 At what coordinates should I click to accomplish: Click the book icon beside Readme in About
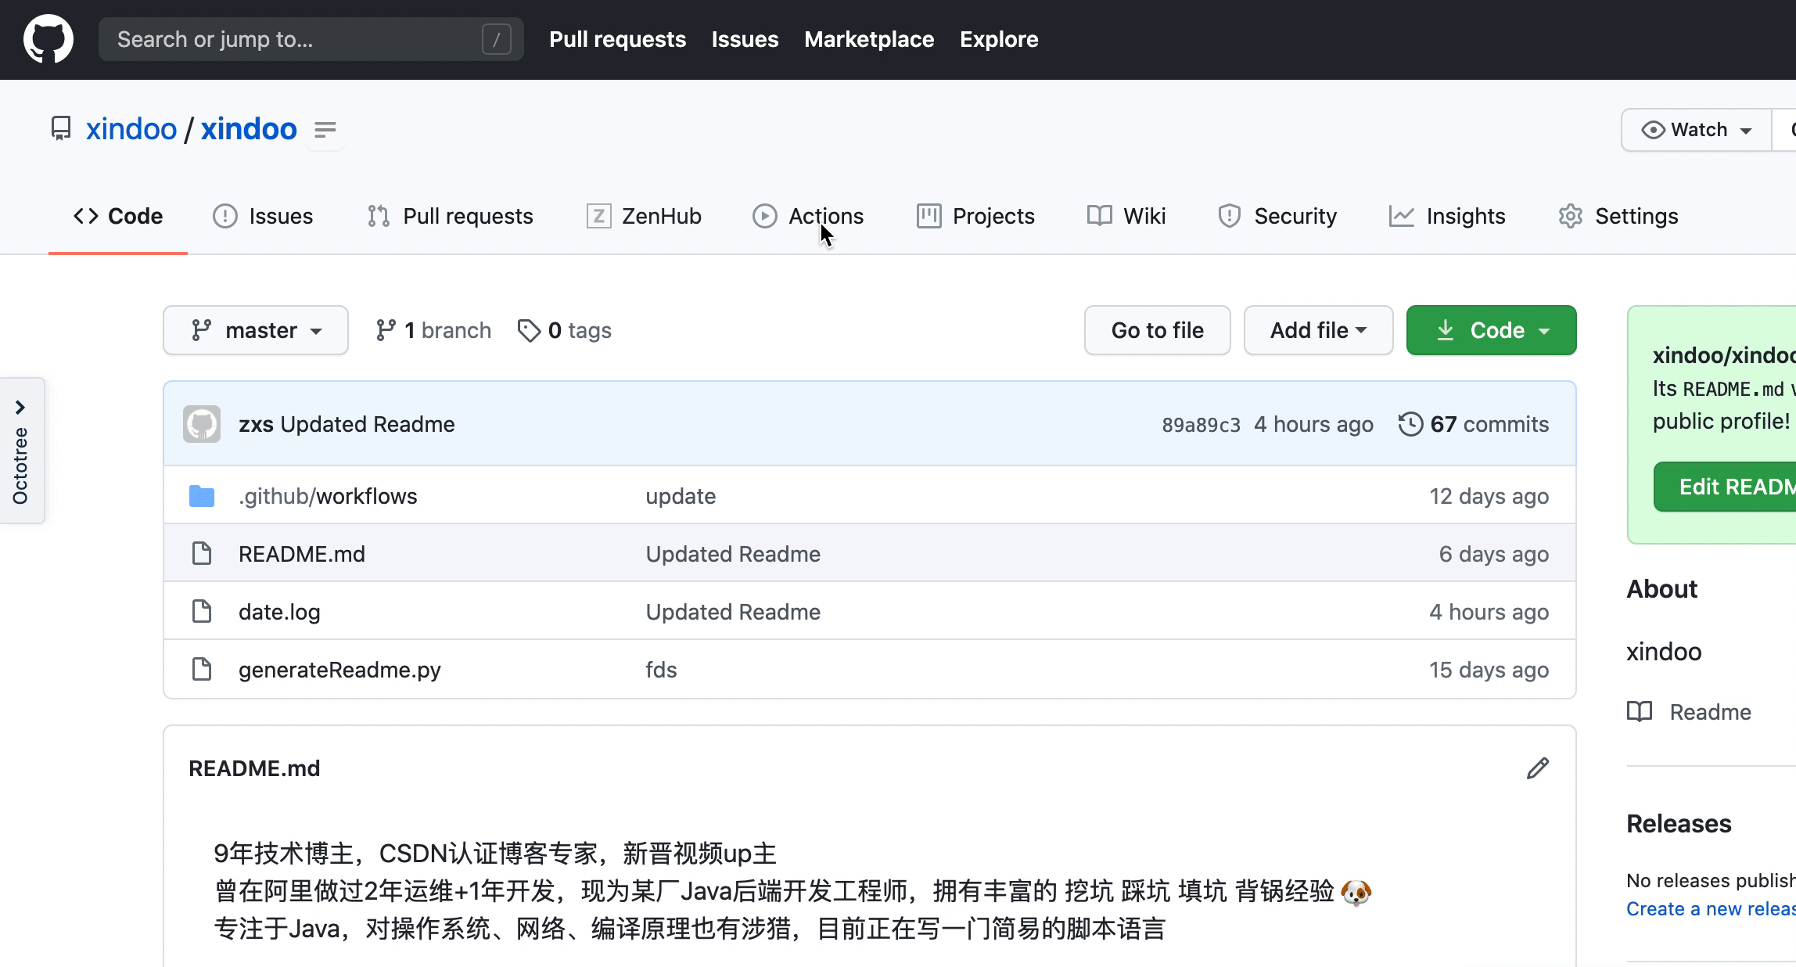pyautogui.click(x=1640, y=711)
